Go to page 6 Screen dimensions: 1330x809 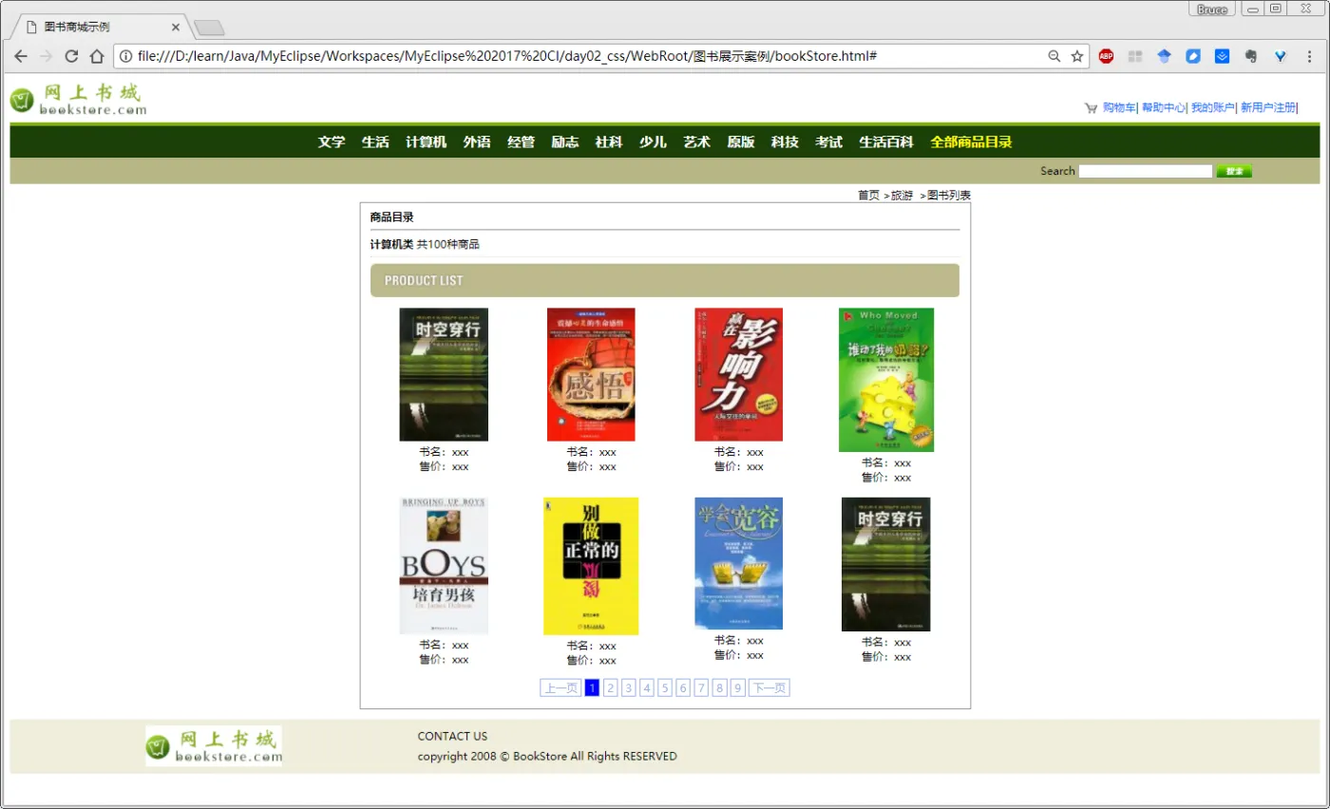(x=683, y=687)
